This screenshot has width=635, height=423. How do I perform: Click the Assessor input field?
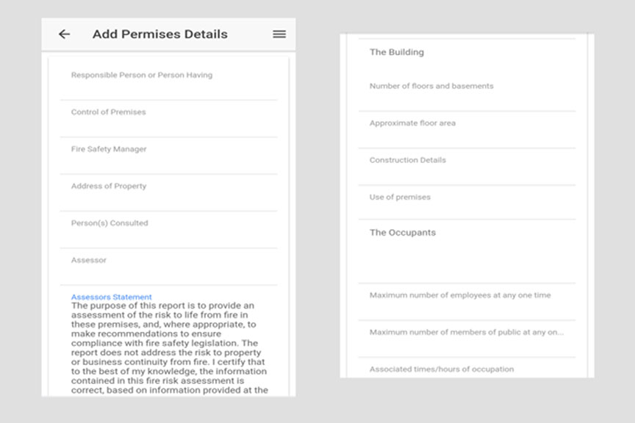click(168, 266)
